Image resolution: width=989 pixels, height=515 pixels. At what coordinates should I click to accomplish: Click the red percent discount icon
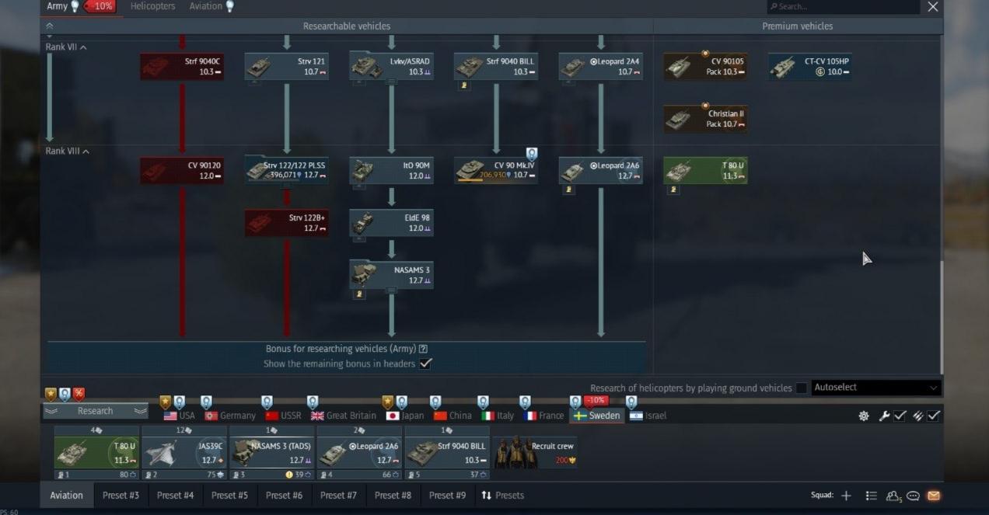(79, 394)
